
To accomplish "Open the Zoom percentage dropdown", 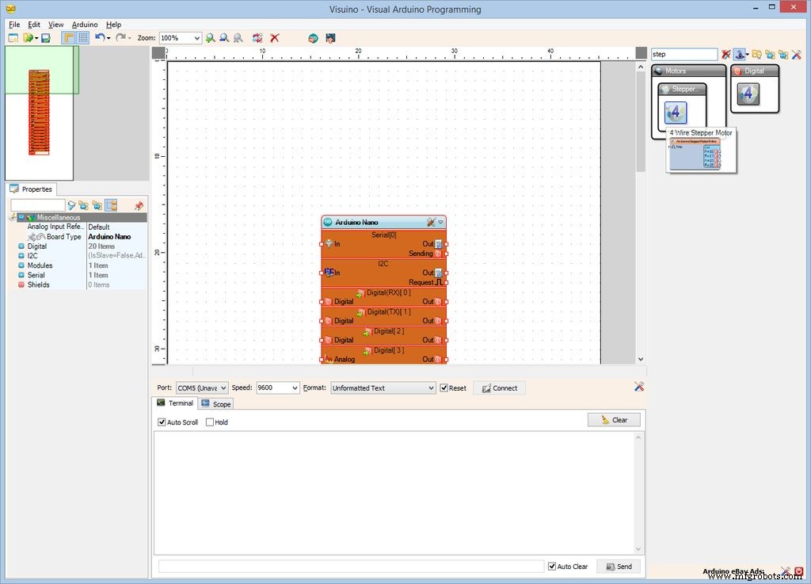I will click(x=196, y=38).
